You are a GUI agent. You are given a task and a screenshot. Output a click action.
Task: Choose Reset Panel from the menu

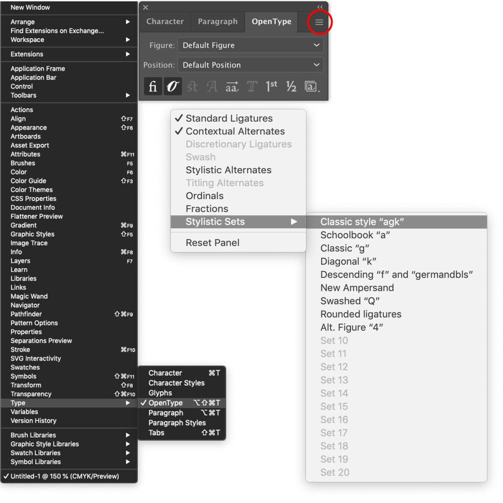pyautogui.click(x=212, y=243)
